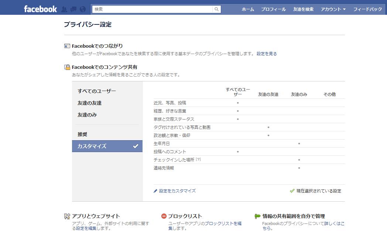Go to ホーム in top navigation
387x232 pixels.
[248, 9]
